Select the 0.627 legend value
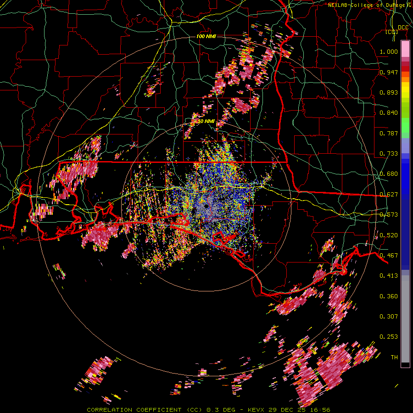 [x=389, y=195]
